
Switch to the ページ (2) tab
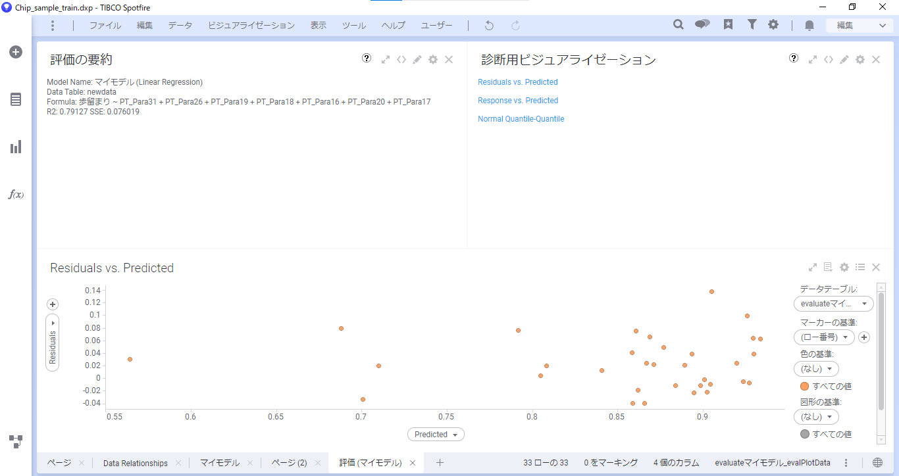[290, 463]
